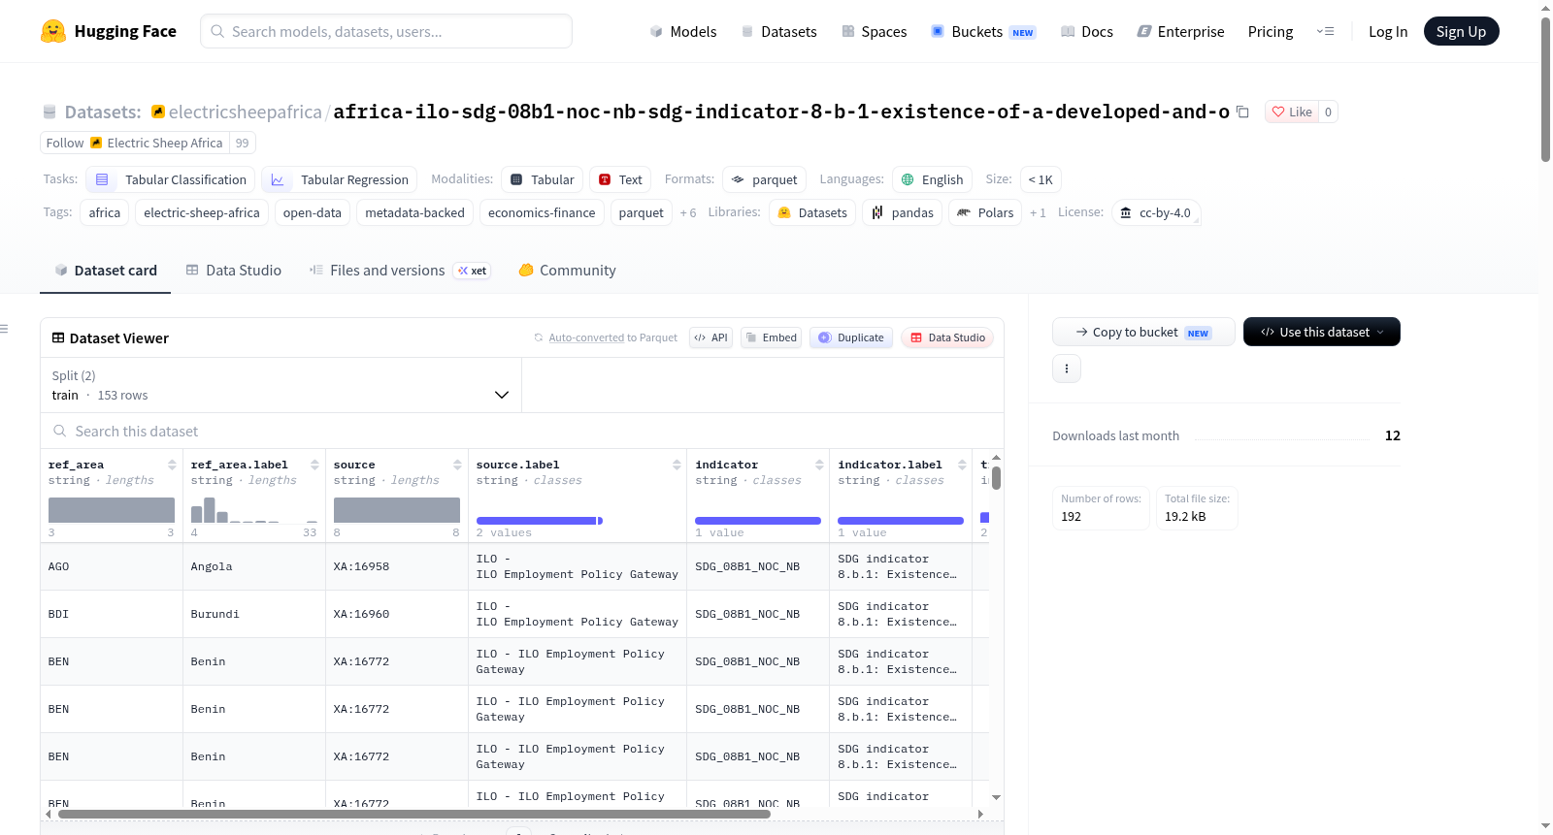Click the AGO cell
Viewport: 1553px width, 835px height.
click(112, 566)
